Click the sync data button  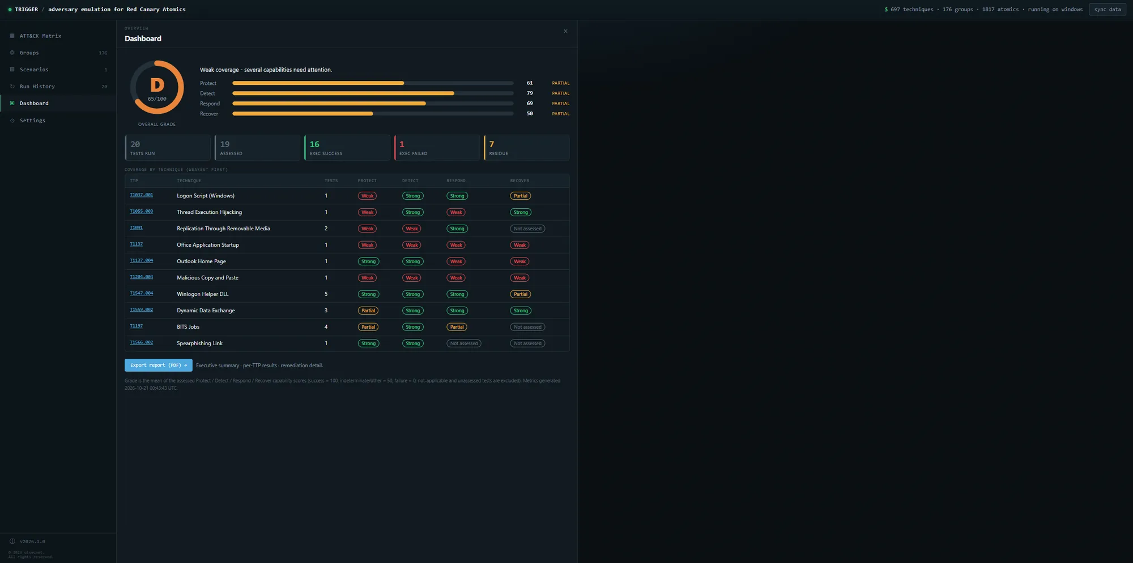click(1107, 10)
